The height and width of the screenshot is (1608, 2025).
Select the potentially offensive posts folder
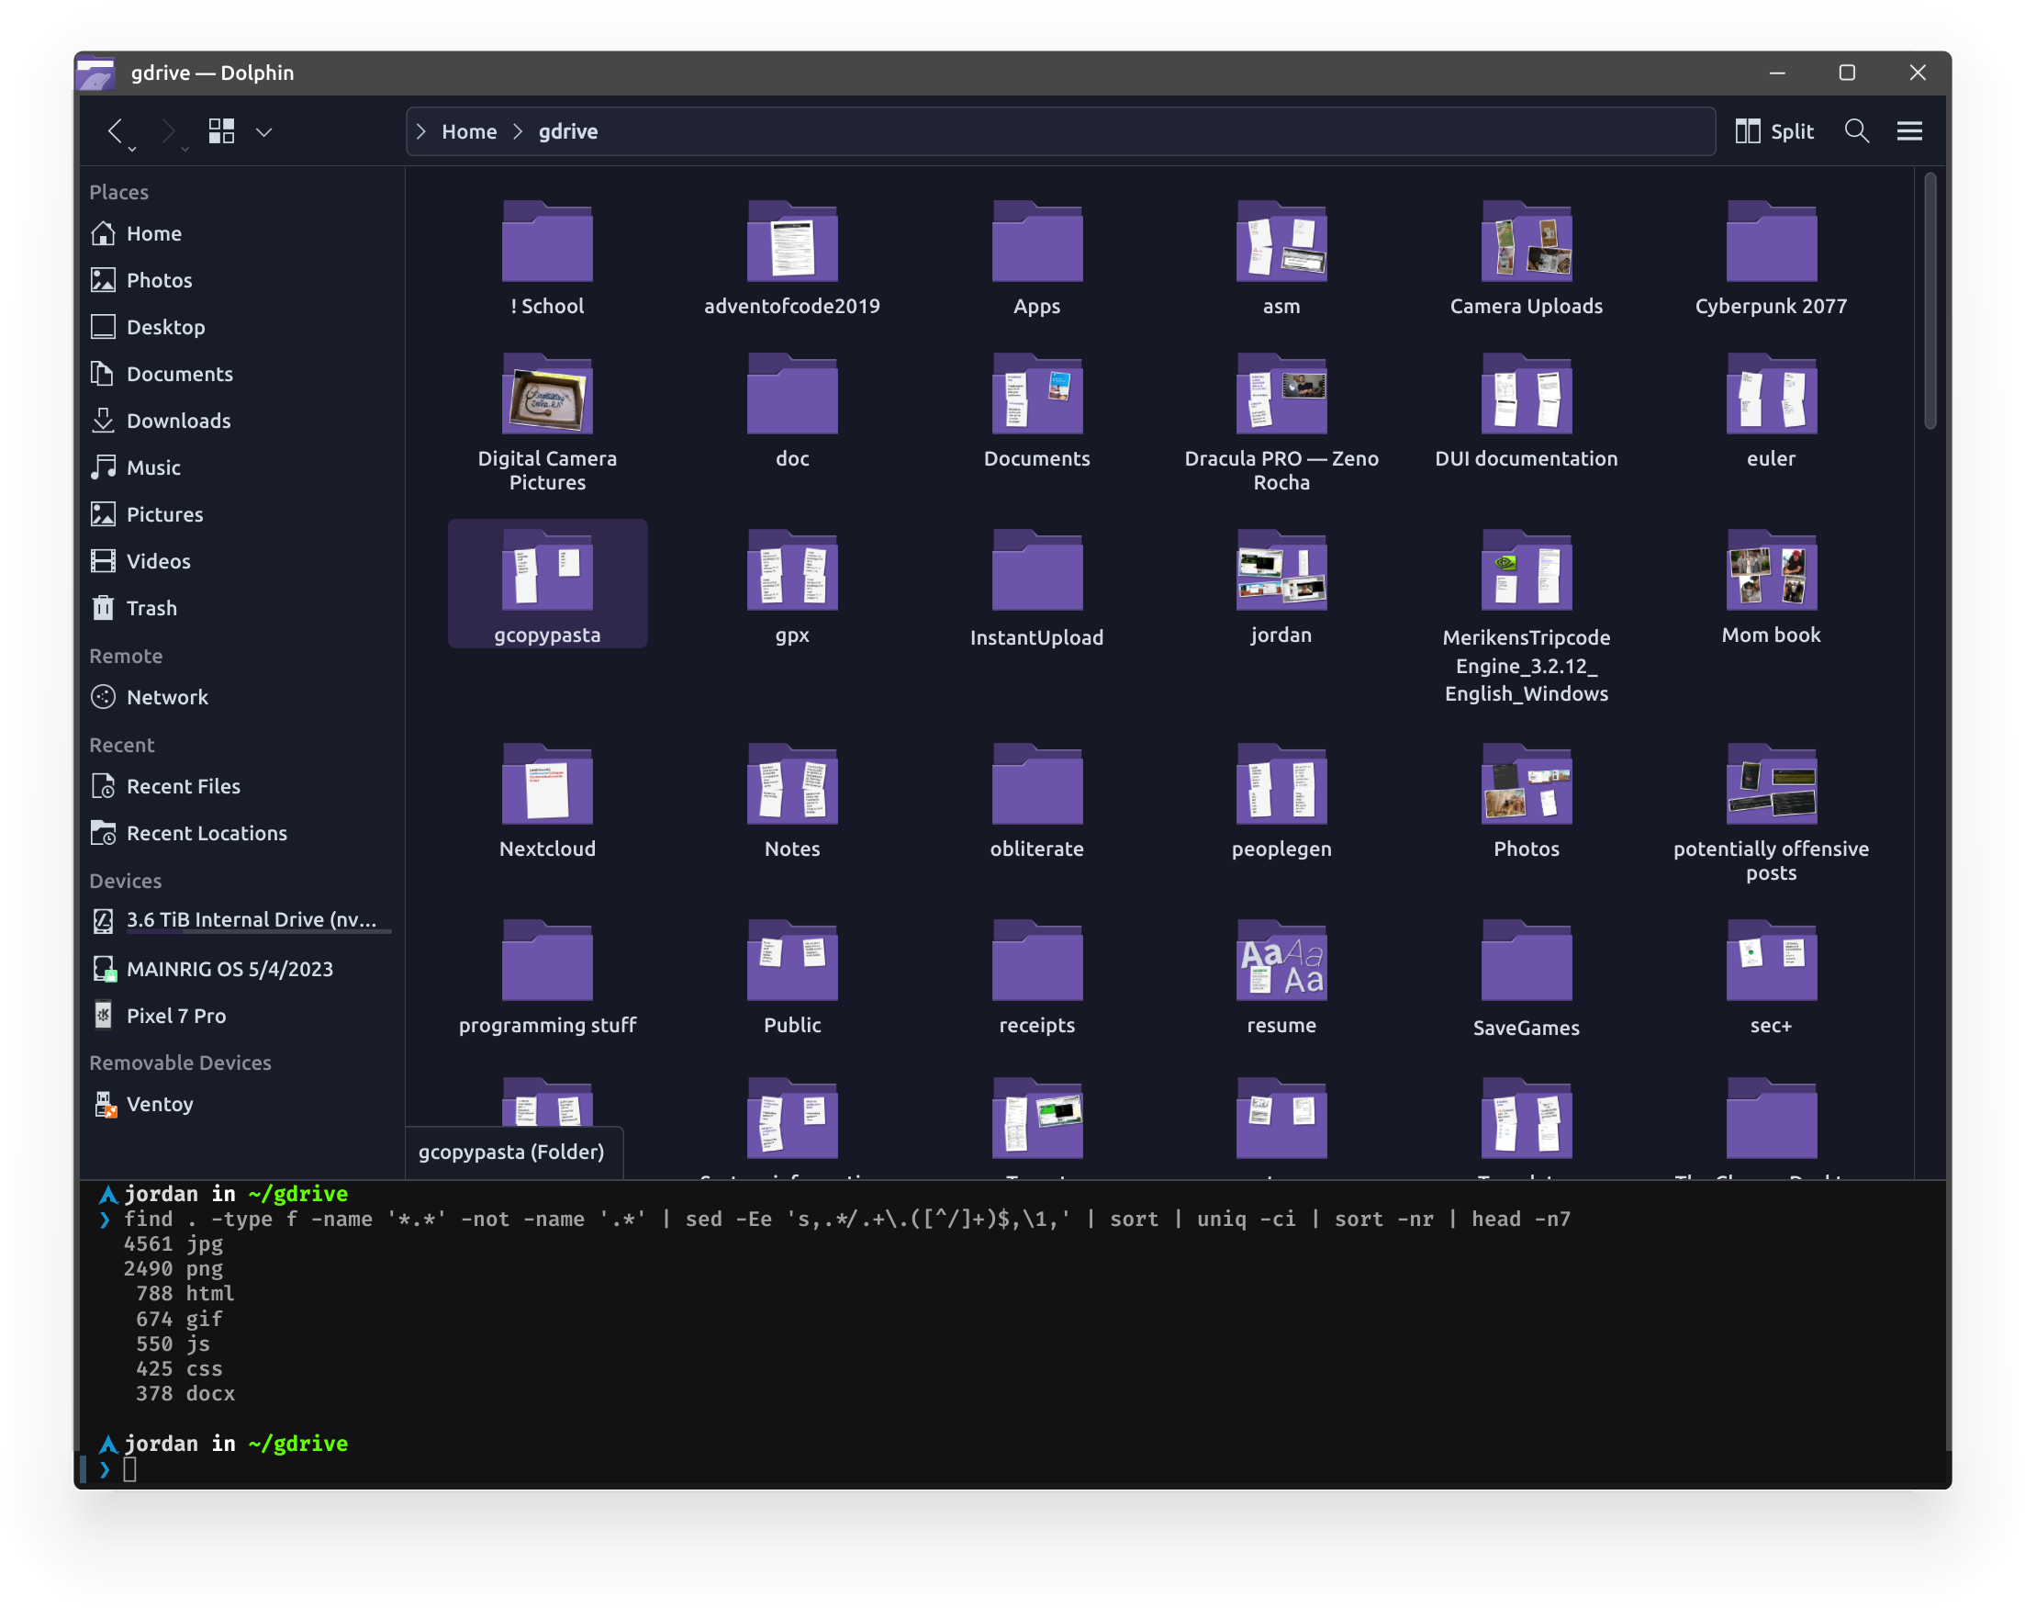[x=1771, y=813]
